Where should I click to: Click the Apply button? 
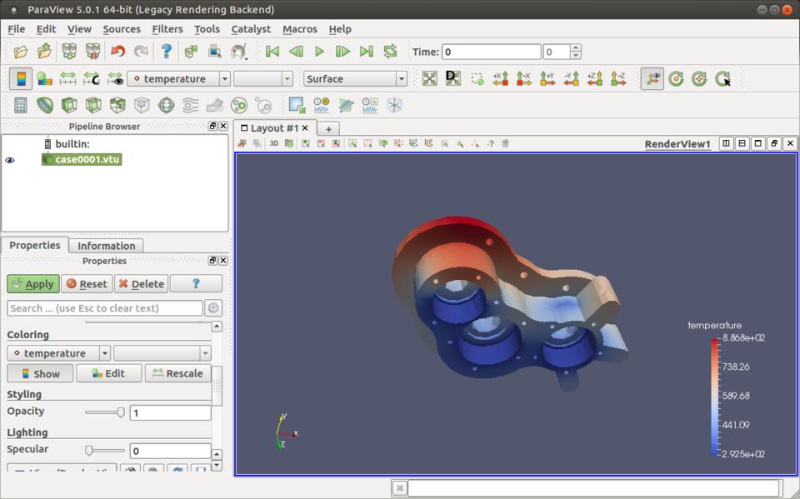(33, 284)
